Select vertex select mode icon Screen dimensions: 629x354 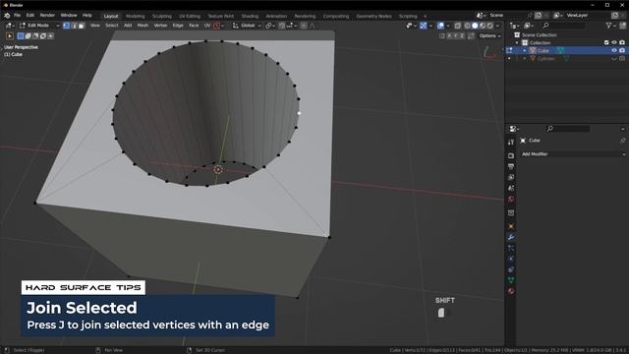point(66,26)
